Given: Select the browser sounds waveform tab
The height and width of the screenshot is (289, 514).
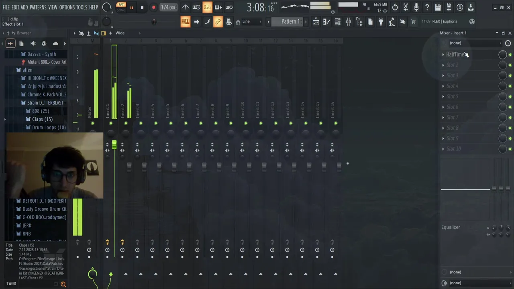Looking at the screenshot, I should [10, 43].
